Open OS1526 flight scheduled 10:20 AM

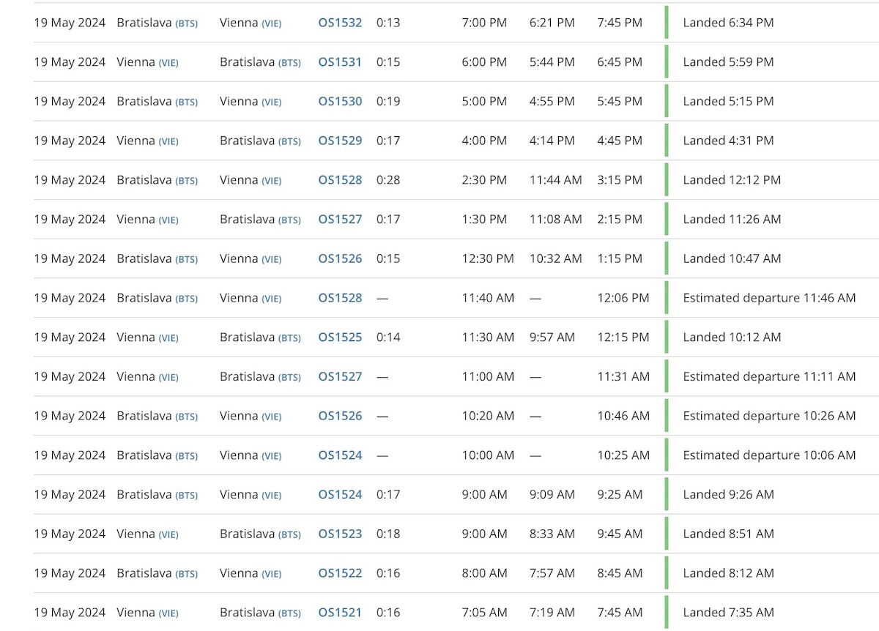coord(340,416)
